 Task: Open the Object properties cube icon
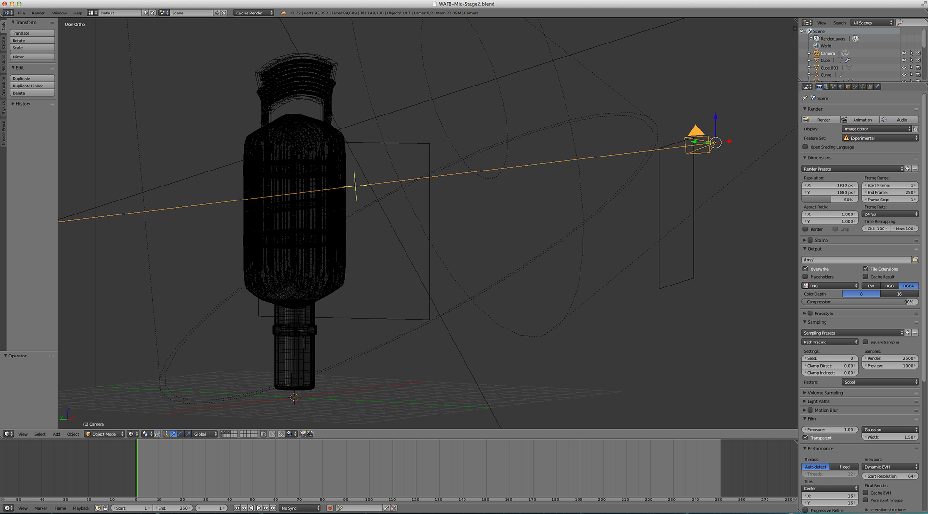tap(848, 87)
